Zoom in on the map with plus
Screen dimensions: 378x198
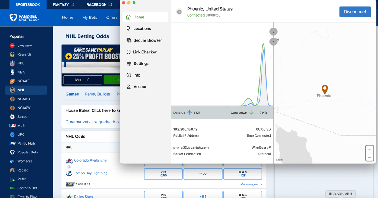369,149
